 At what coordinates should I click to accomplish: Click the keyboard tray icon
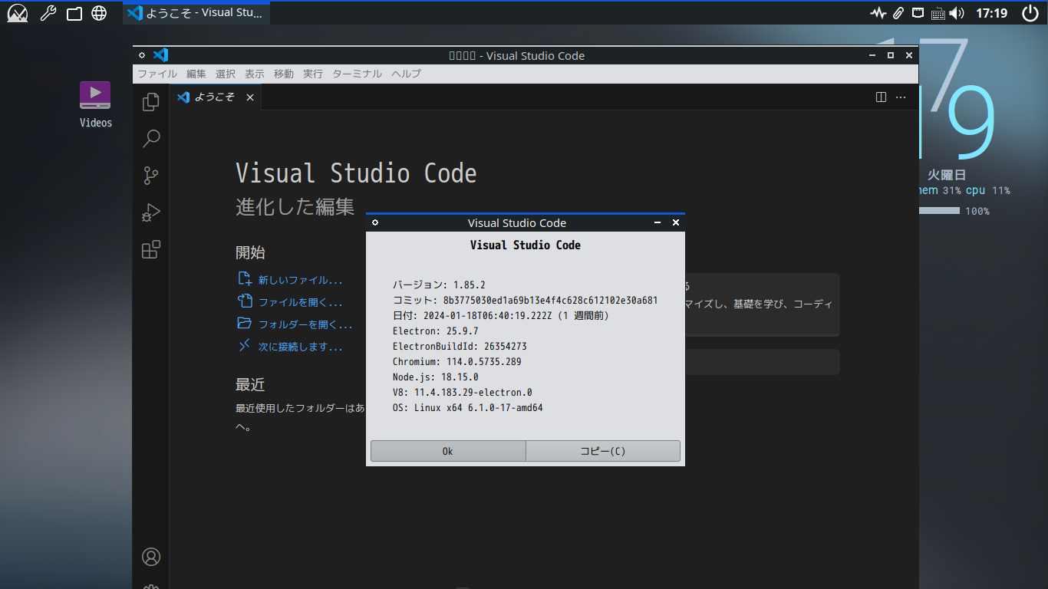tap(938, 13)
